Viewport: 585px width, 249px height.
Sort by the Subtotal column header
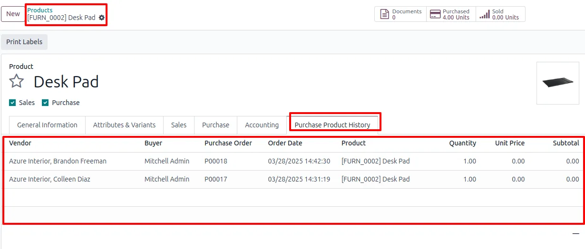pos(566,143)
